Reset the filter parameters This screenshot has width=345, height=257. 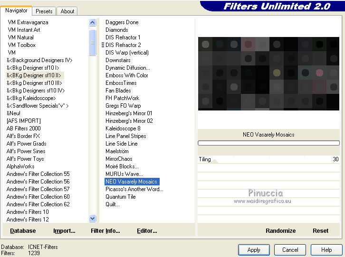click(x=320, y=230)
